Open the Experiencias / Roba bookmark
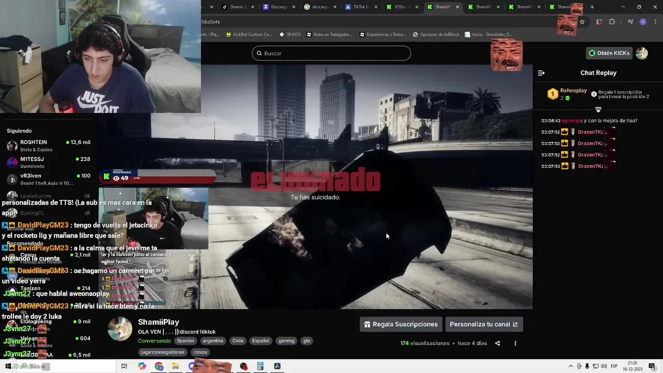This screenshot has height=373, width=663. [382, 35]
